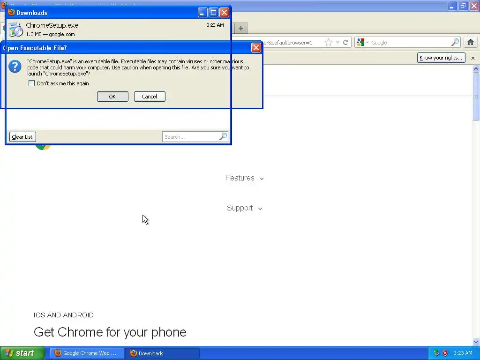Select the ChromeSetup.exe installer icon

pyautogui.click(x=15, y=30)
